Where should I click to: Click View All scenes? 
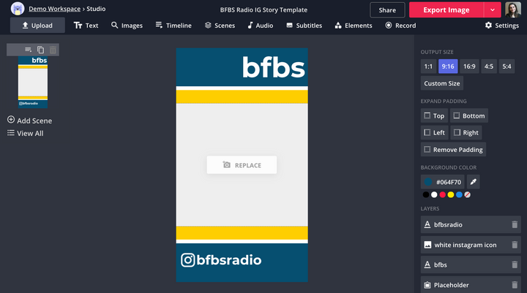[25, 133]
